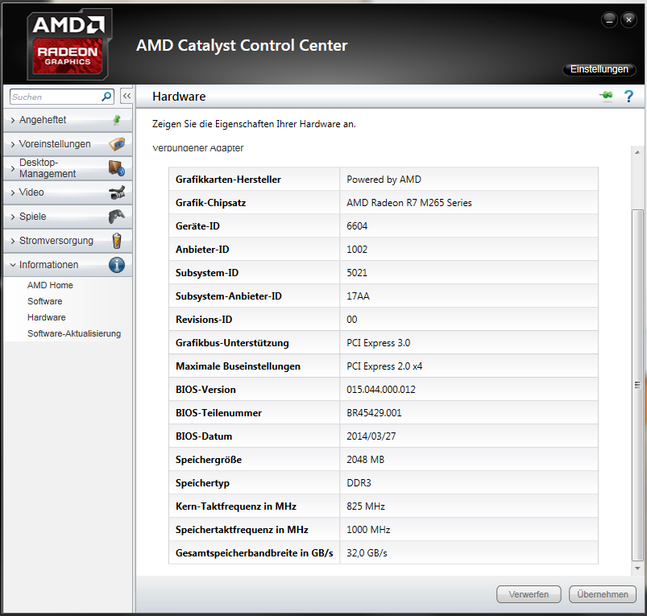Click the vertical scrollbar thumb

[637, 385]
